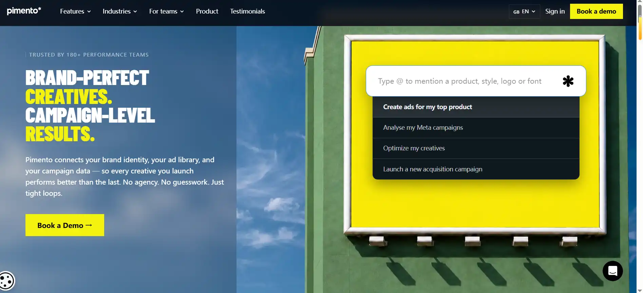Choose Optimize my creatives suggestion
Image resolution: width=643 pixels, height=293 pixels.
[476, 148]
